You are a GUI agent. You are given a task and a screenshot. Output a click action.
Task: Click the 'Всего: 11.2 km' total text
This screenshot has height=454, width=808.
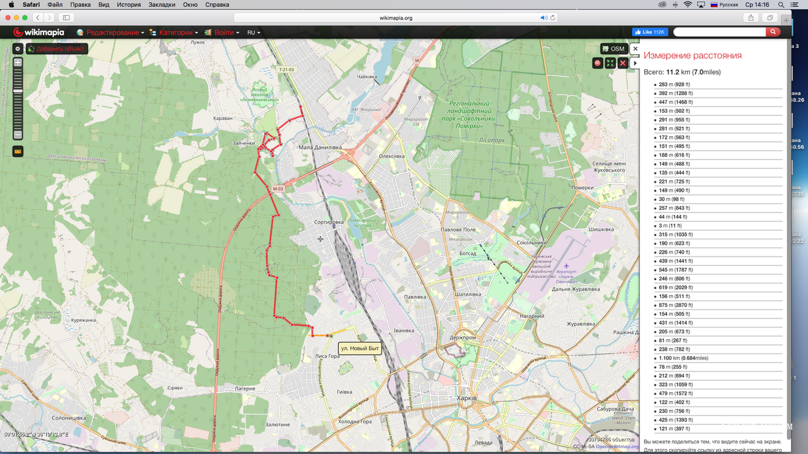point(682,72)
